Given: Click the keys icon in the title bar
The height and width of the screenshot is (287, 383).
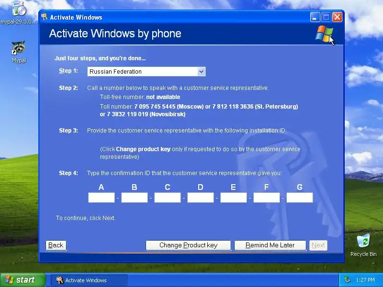Looking at the screenshot, I should coord(44,17).
